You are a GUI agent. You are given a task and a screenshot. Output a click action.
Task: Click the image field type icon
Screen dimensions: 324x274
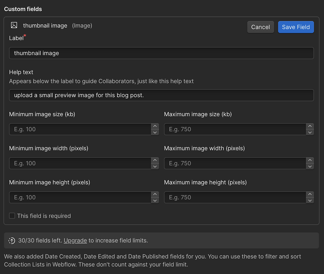pyautogui.click(x=14, y=25)
